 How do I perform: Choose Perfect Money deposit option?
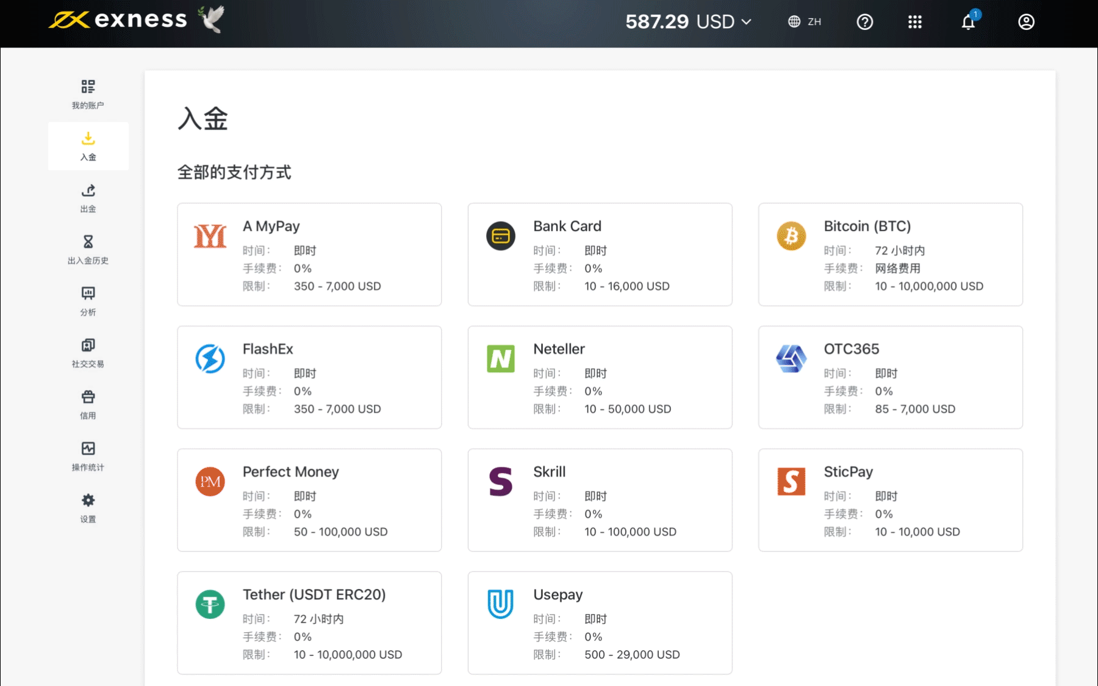pyautogui.click(x=309, y=500)
